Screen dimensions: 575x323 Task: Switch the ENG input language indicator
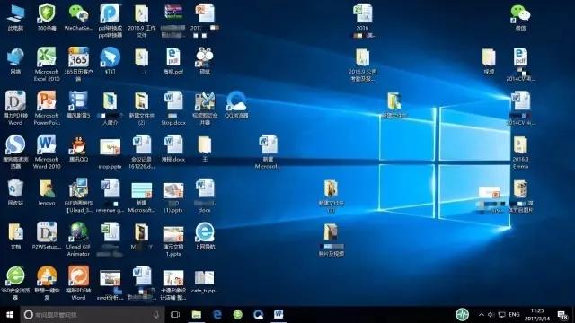click(514, 315)
